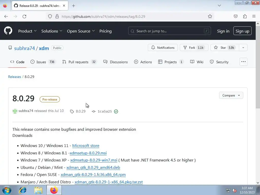The image size is (260, 195).
Task: Open the Pull requests tab
Action: (79, 62)
